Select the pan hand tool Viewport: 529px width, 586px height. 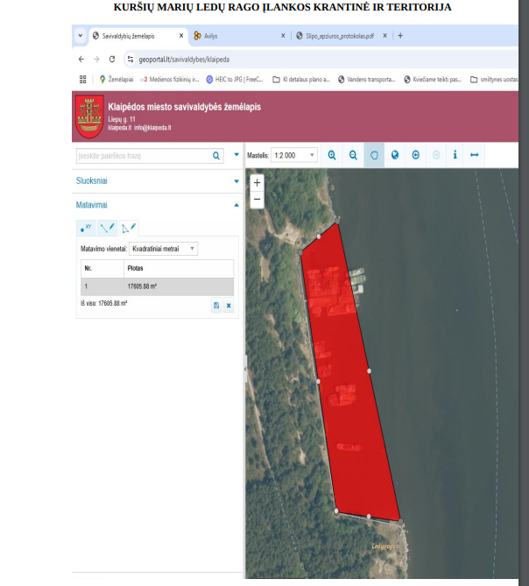tap(374, 155)
